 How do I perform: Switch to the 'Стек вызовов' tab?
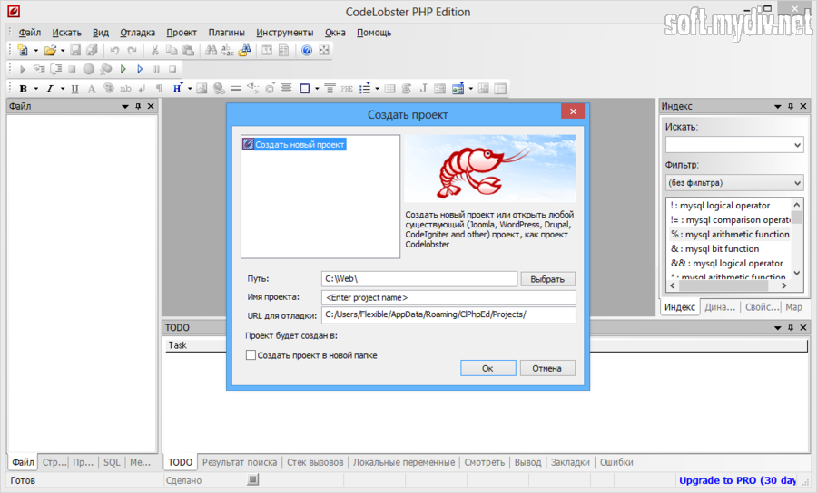tap(315, 462)
